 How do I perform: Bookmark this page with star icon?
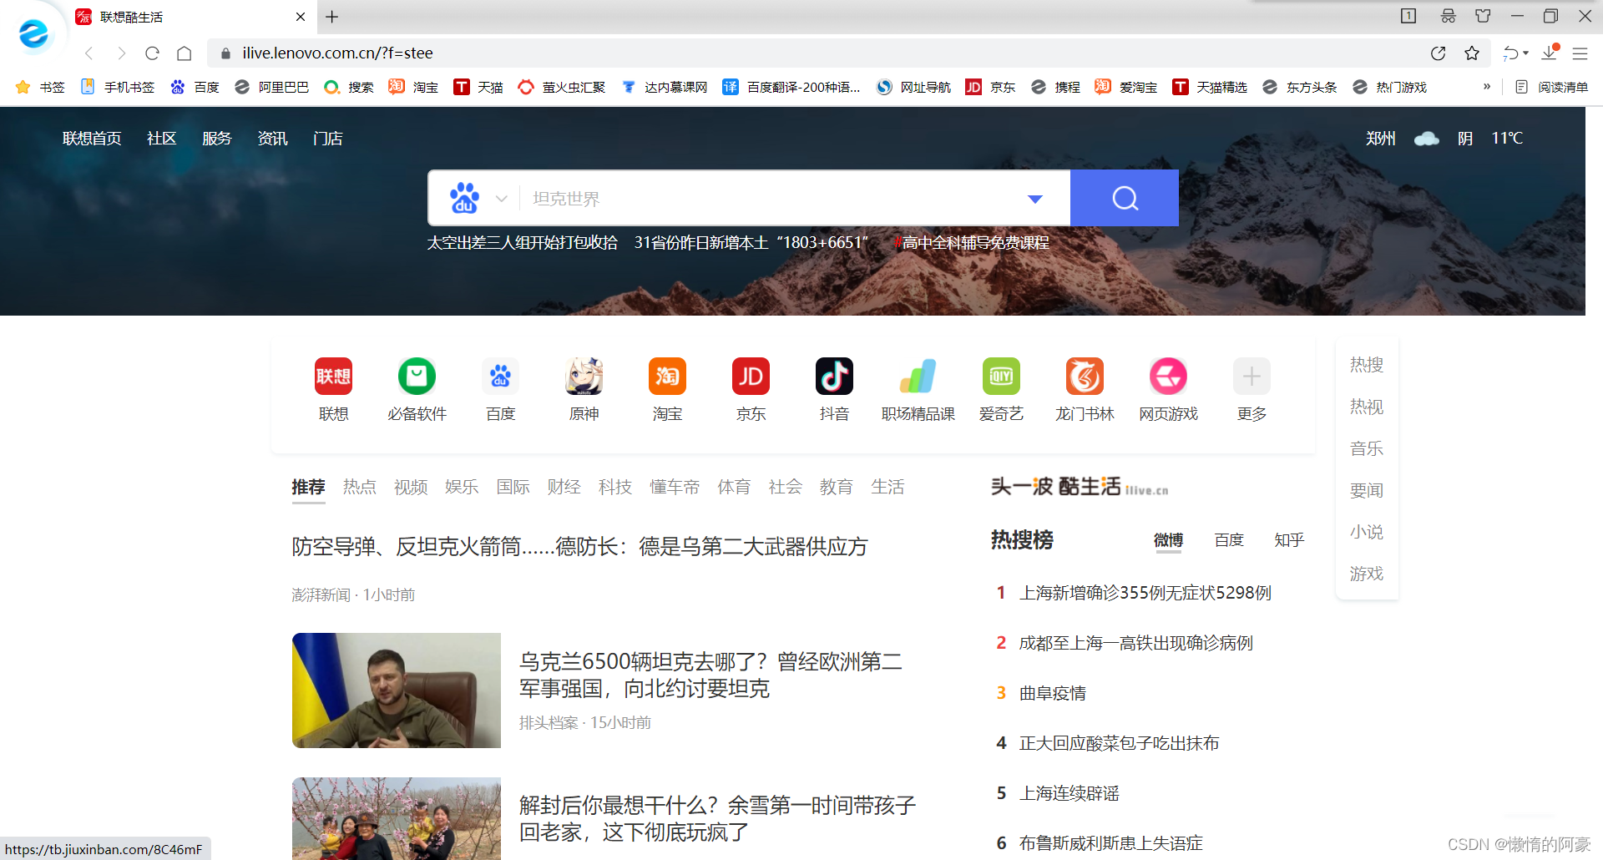(1472, 53)
